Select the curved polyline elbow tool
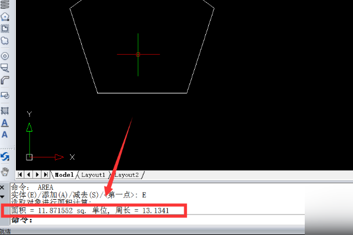 [5, 80]
